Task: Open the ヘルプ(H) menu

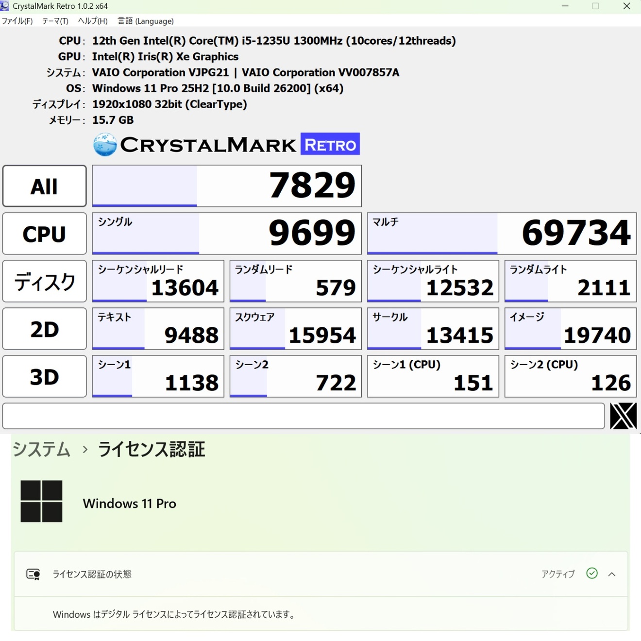Action: click(93, 21)
